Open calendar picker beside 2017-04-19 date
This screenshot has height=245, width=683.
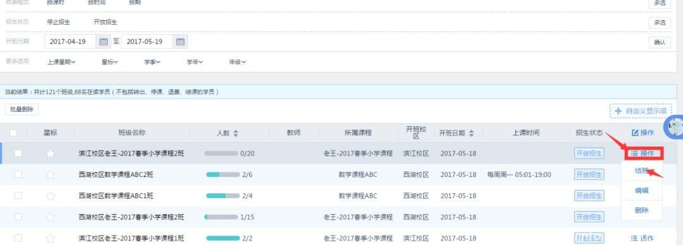pyautogui.click(x=103, y=42)
